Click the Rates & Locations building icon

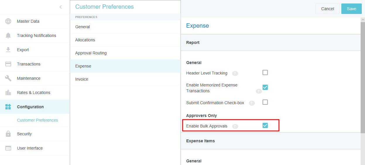click(x=8, y=93)
